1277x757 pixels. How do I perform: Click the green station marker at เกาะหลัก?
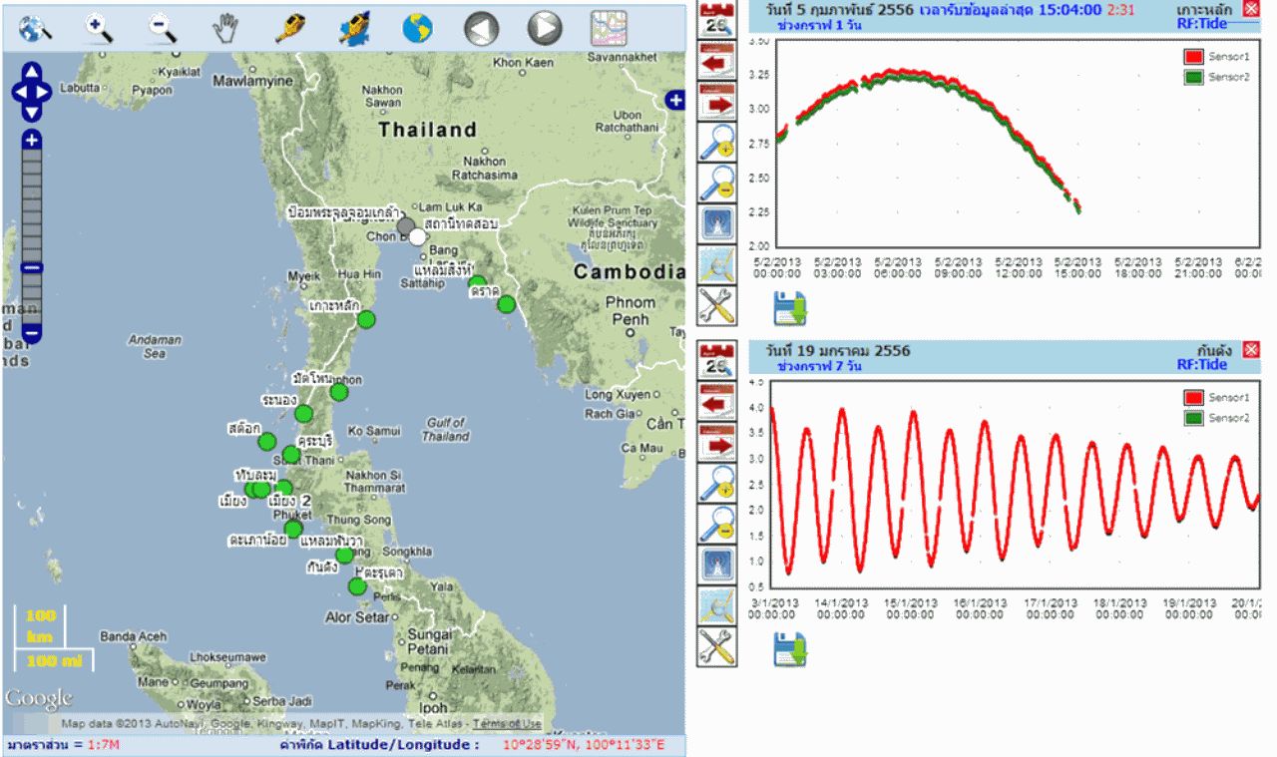366,319
